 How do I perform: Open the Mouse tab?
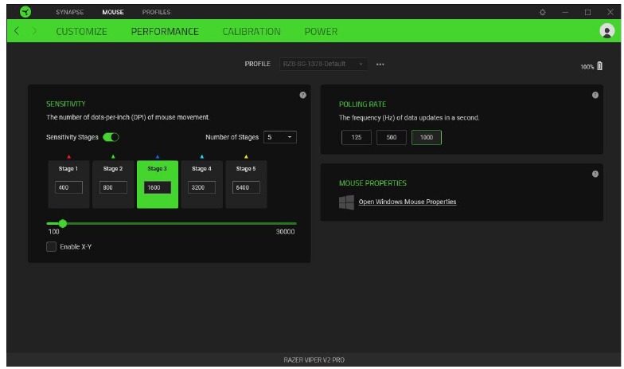point(113,13)
